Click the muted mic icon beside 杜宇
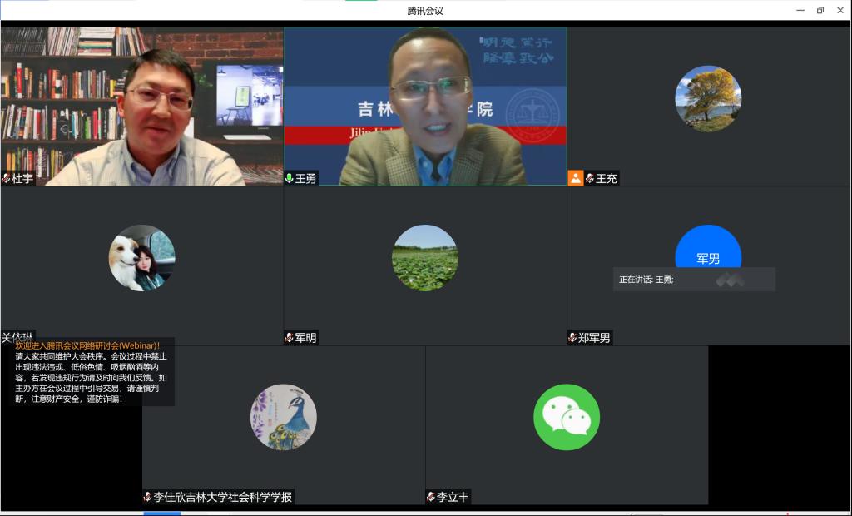This screenshot has height=516, width=852. coord(7,178)
